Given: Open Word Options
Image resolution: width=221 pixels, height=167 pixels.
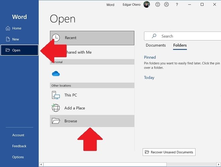Looking at the screenshot, I should tap(18, 157).
